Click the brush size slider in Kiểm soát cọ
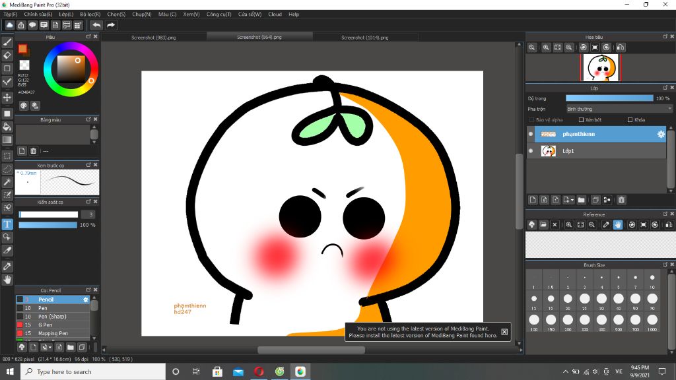This screenshot has width=676, height=380. [x=48, y=214]
